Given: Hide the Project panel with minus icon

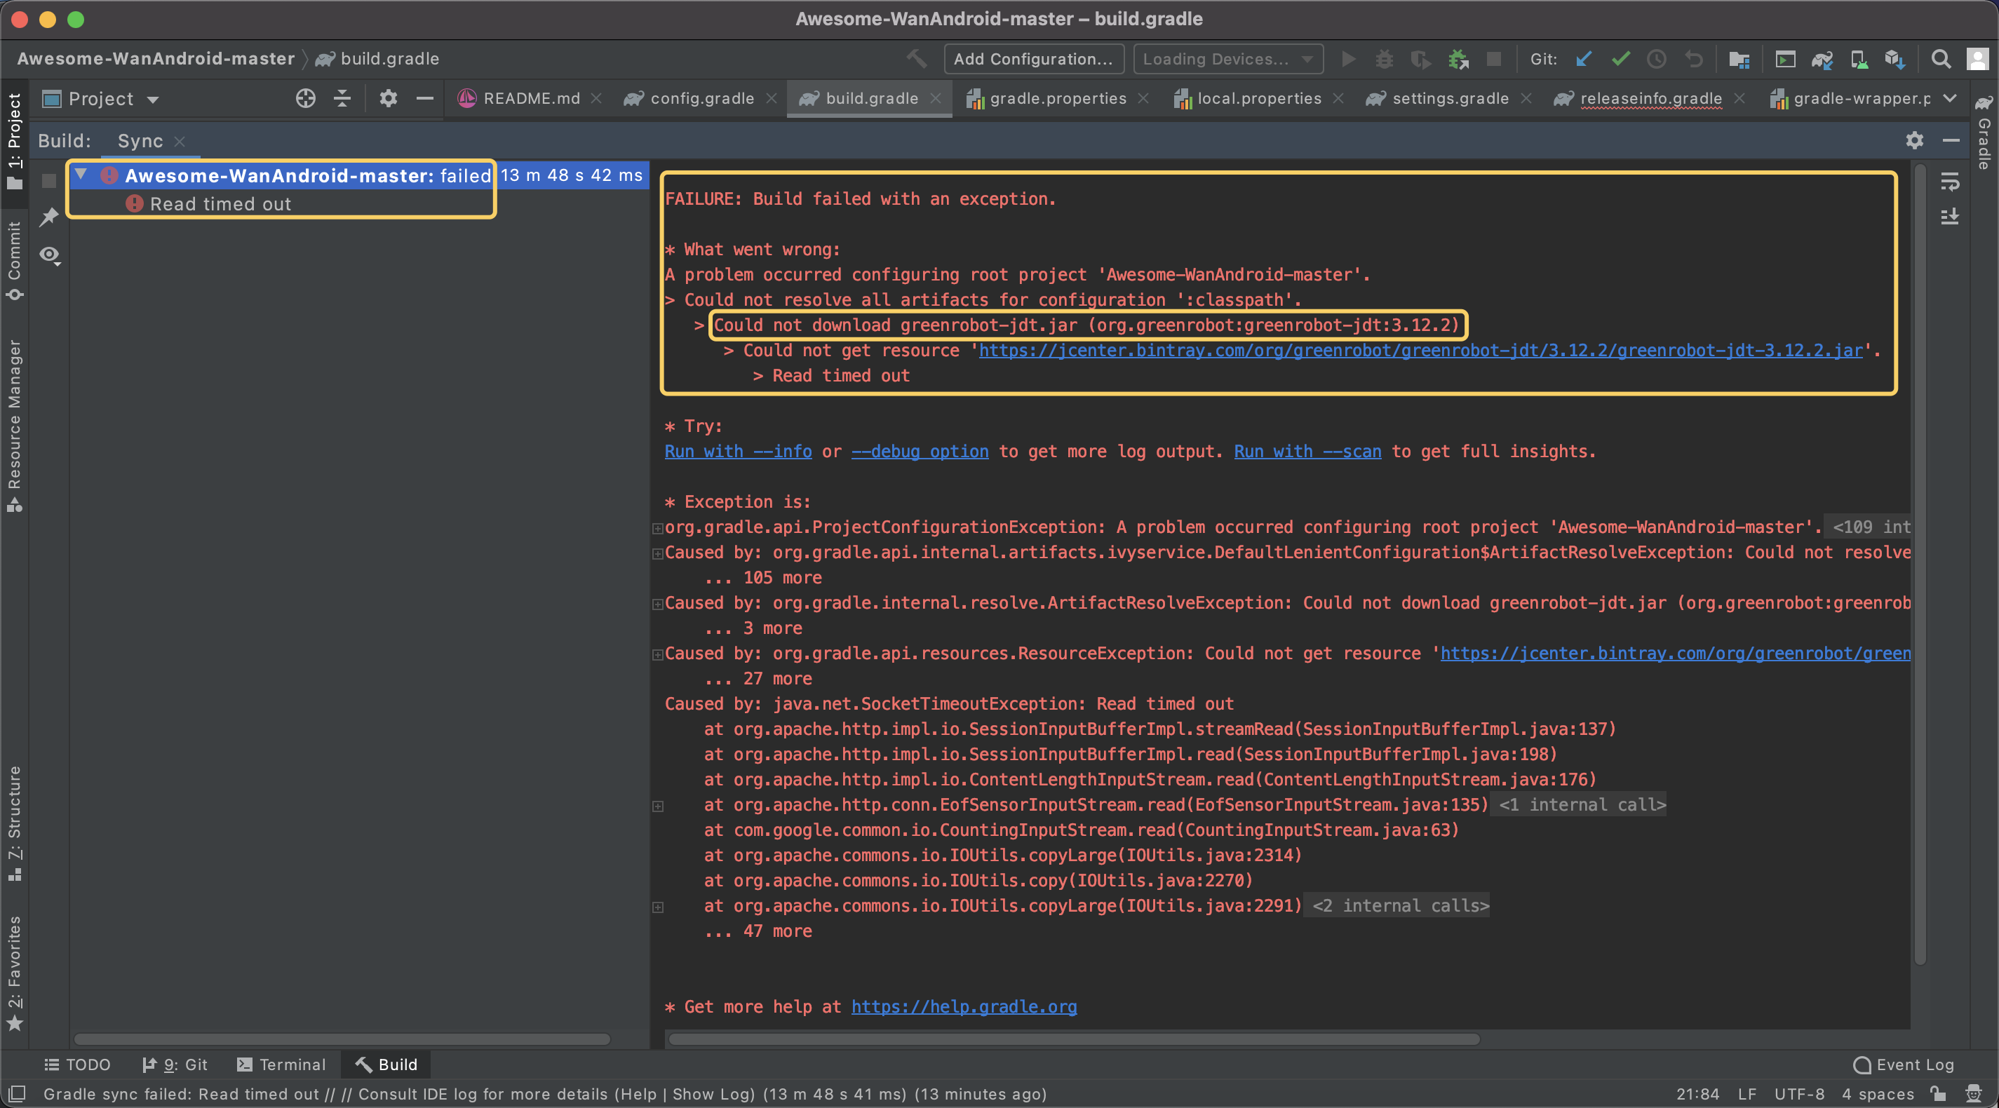Looking at the screenshot, I should click(x=424, y=99).
